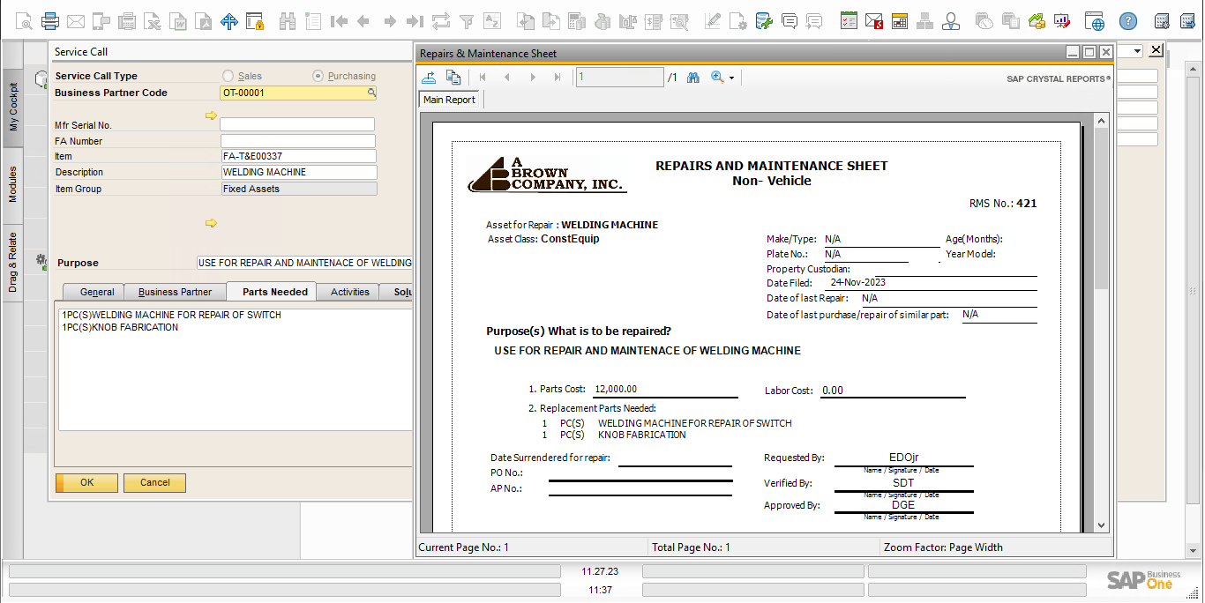Open the My Cockpit side tab
Image resolution: width=1205 pixels, height=603 pixels.
coord(13,107)
